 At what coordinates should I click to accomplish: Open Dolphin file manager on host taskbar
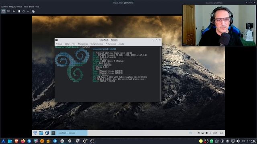10,141
